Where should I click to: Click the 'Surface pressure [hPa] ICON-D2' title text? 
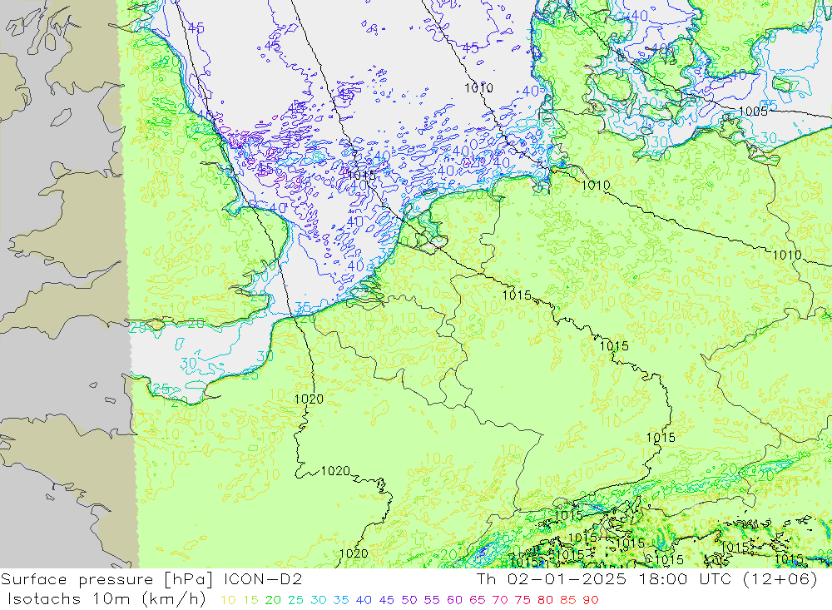(x=151, y=579)
